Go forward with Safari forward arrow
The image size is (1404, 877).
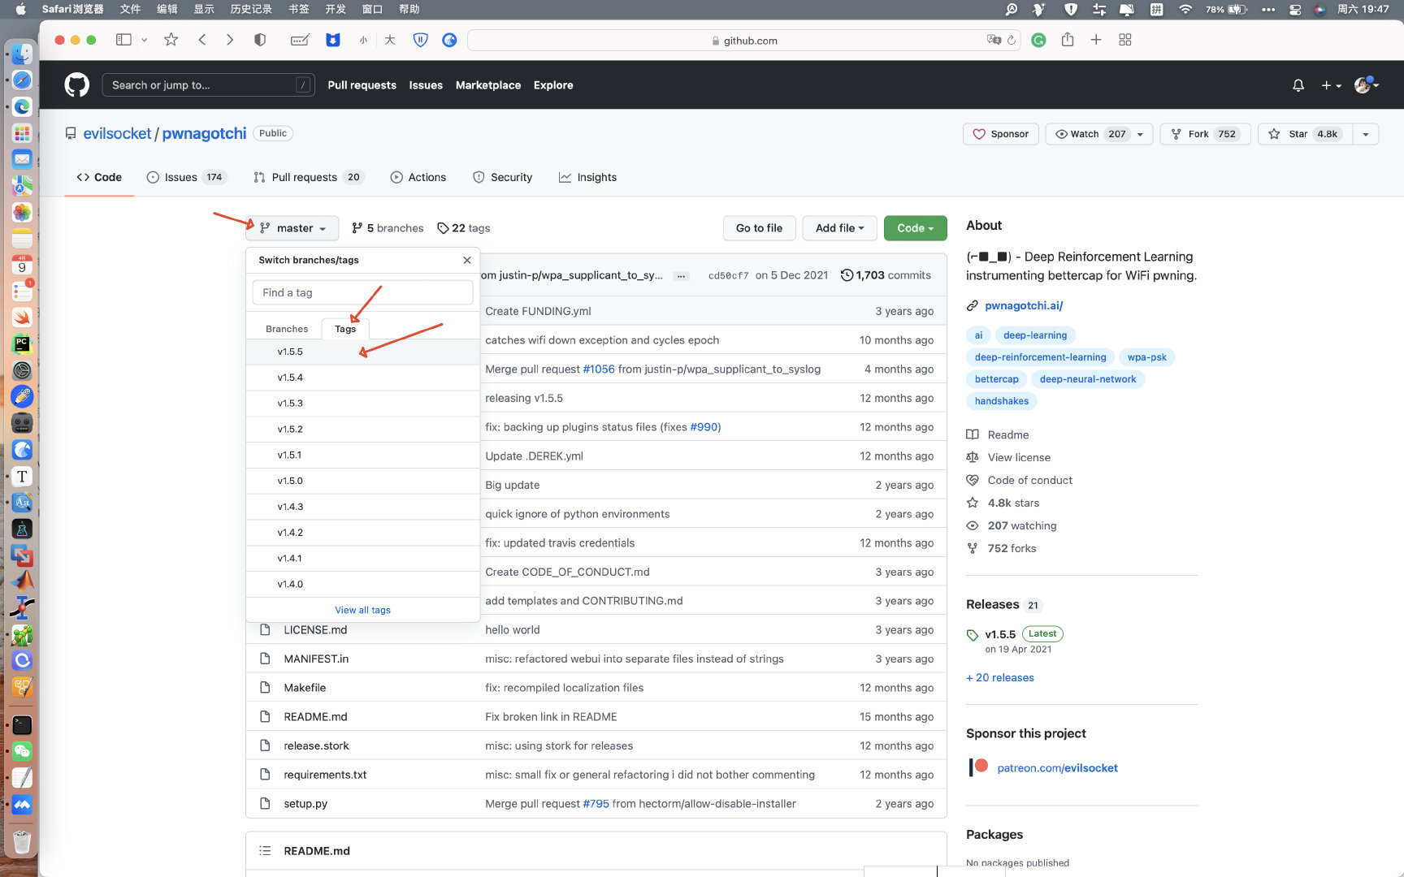click(230, 40)
